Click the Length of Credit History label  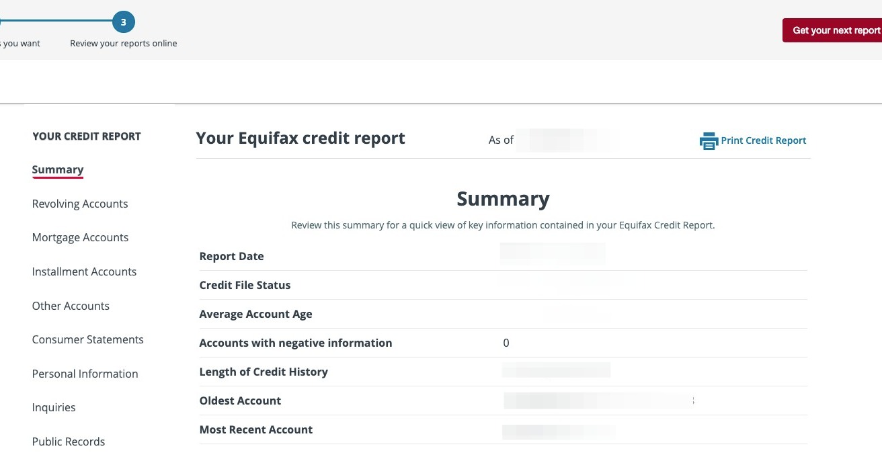point(264,372)
